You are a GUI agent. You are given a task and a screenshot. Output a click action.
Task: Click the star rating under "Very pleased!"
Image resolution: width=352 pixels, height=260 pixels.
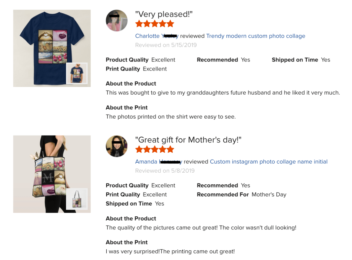click(154, 24)
